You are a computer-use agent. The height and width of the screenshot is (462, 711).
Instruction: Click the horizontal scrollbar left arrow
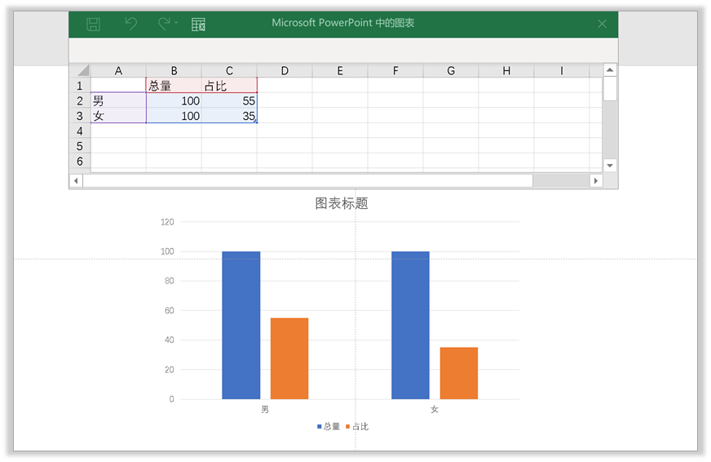tap(76, 180)
